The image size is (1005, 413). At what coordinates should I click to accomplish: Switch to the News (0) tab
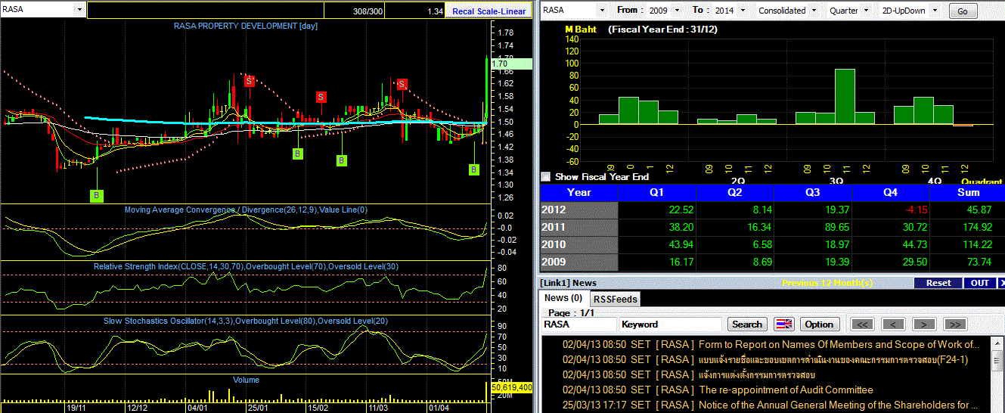(563, 298)
